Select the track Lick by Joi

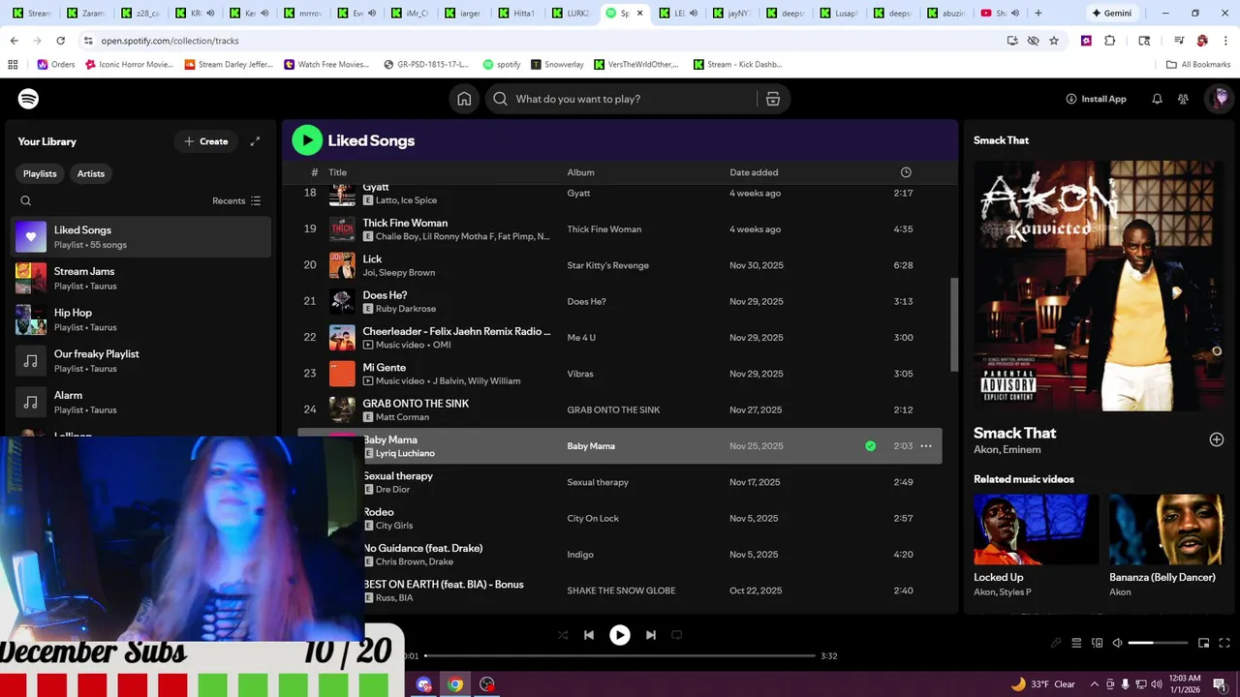(x=619, y=265)
